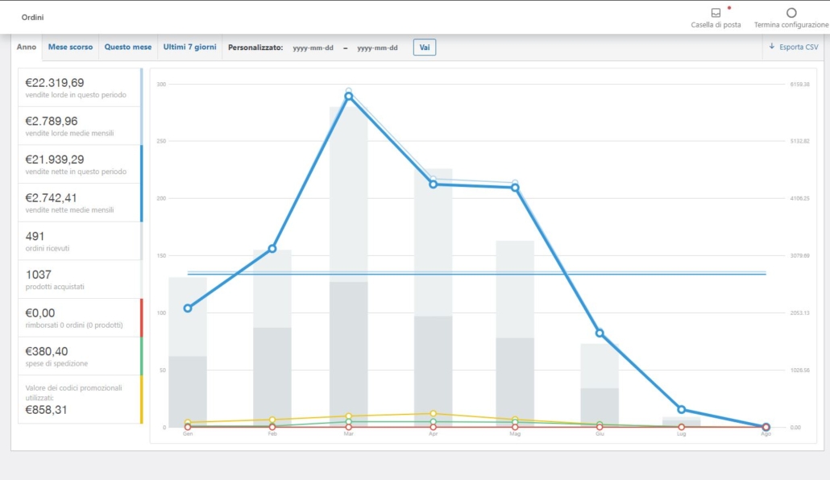This screenshot has height=480, width=830.
Task: Open the Casella di posta inbox icon
Action: (716, 13)
